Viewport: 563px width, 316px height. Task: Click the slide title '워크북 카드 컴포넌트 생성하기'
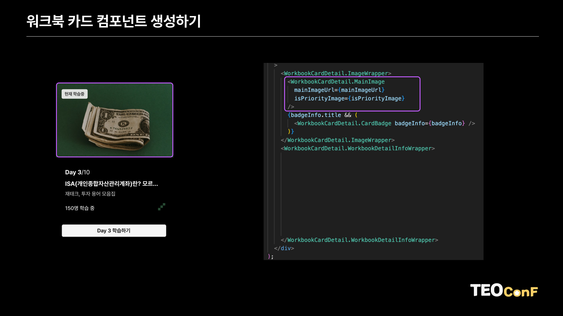coord(114,21)
